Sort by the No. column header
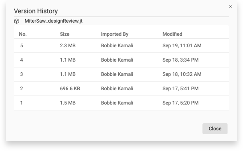Viewport: 243px width, 151px height. tap(23, 34)
